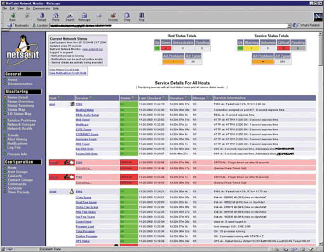Image resolution: width=324 pixels, height=252 pixels.
Task: Open the File menu
Action: 4,8
